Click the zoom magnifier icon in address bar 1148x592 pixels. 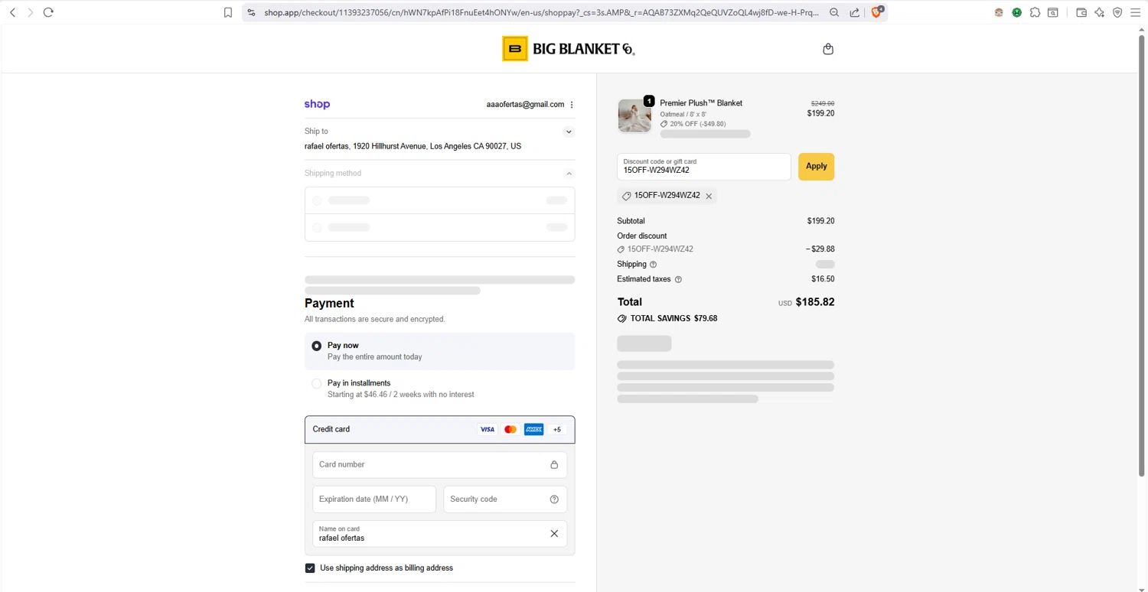[834, 12]
